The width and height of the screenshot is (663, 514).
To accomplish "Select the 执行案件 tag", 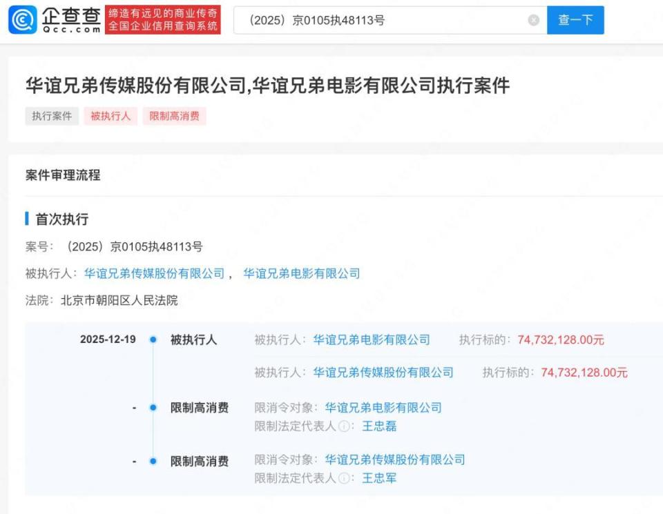I will [52, 116].
